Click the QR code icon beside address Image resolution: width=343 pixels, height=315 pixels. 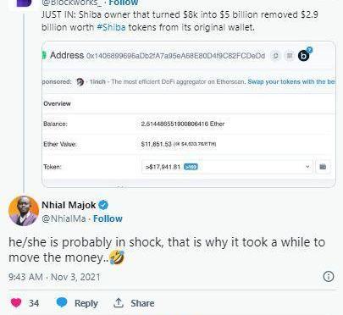click(x=290, y=56)
